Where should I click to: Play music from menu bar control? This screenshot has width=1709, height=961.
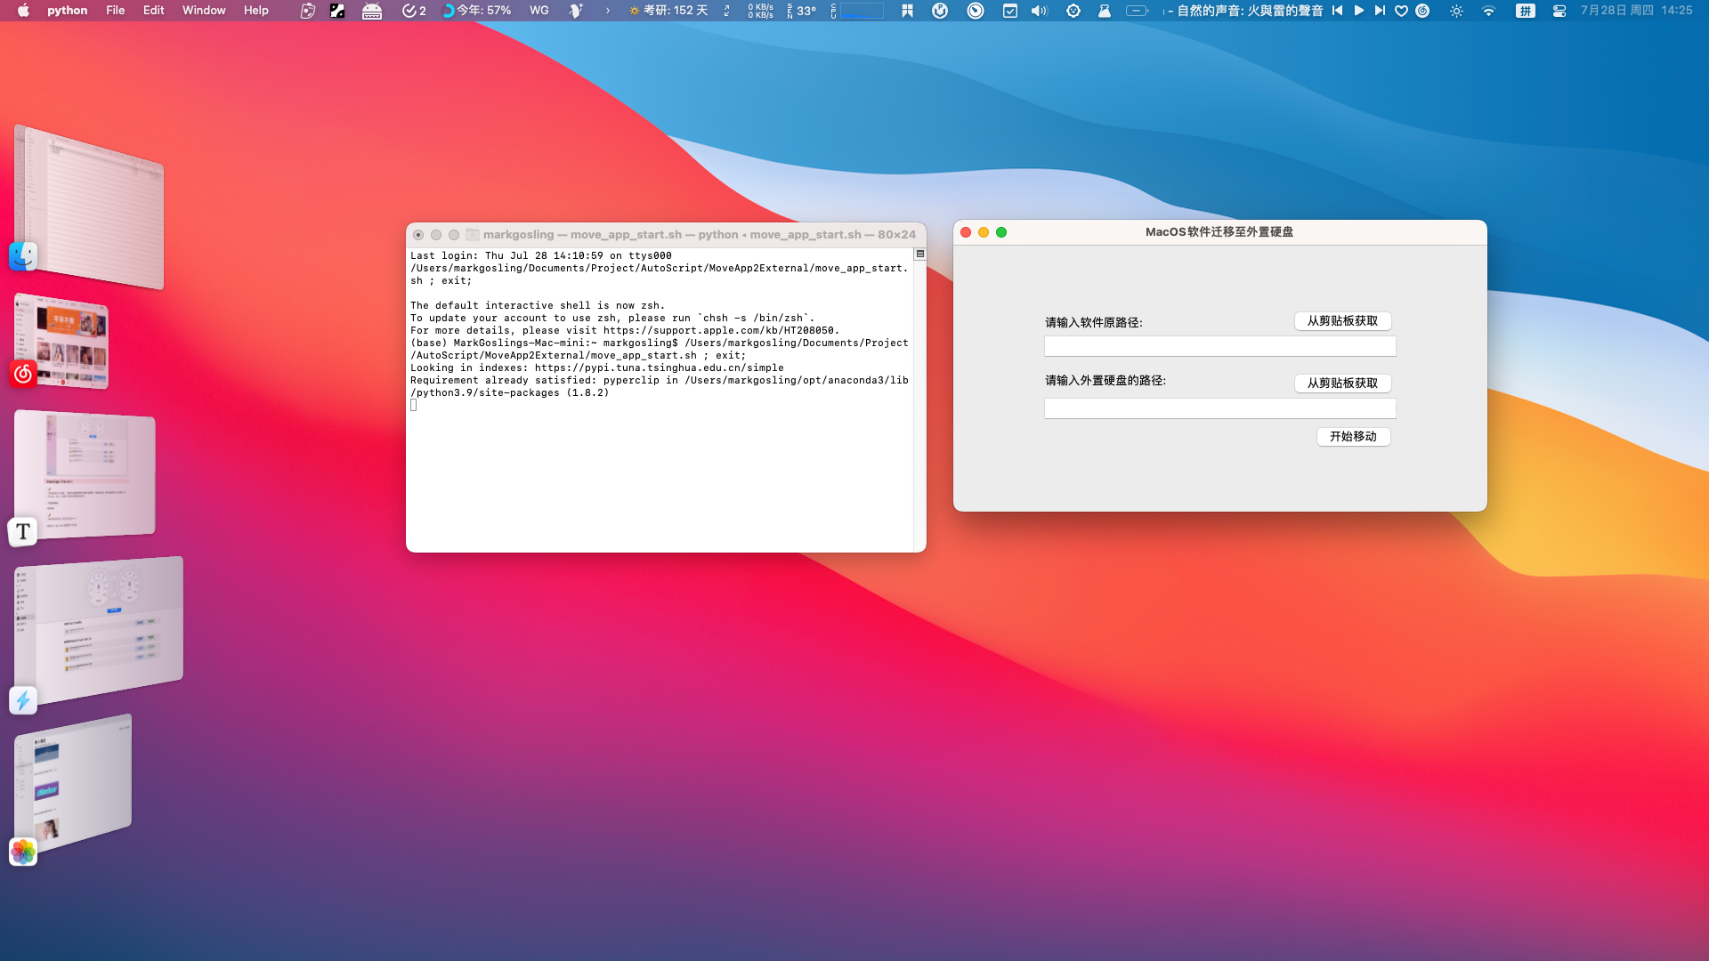tap(1358, 11)
